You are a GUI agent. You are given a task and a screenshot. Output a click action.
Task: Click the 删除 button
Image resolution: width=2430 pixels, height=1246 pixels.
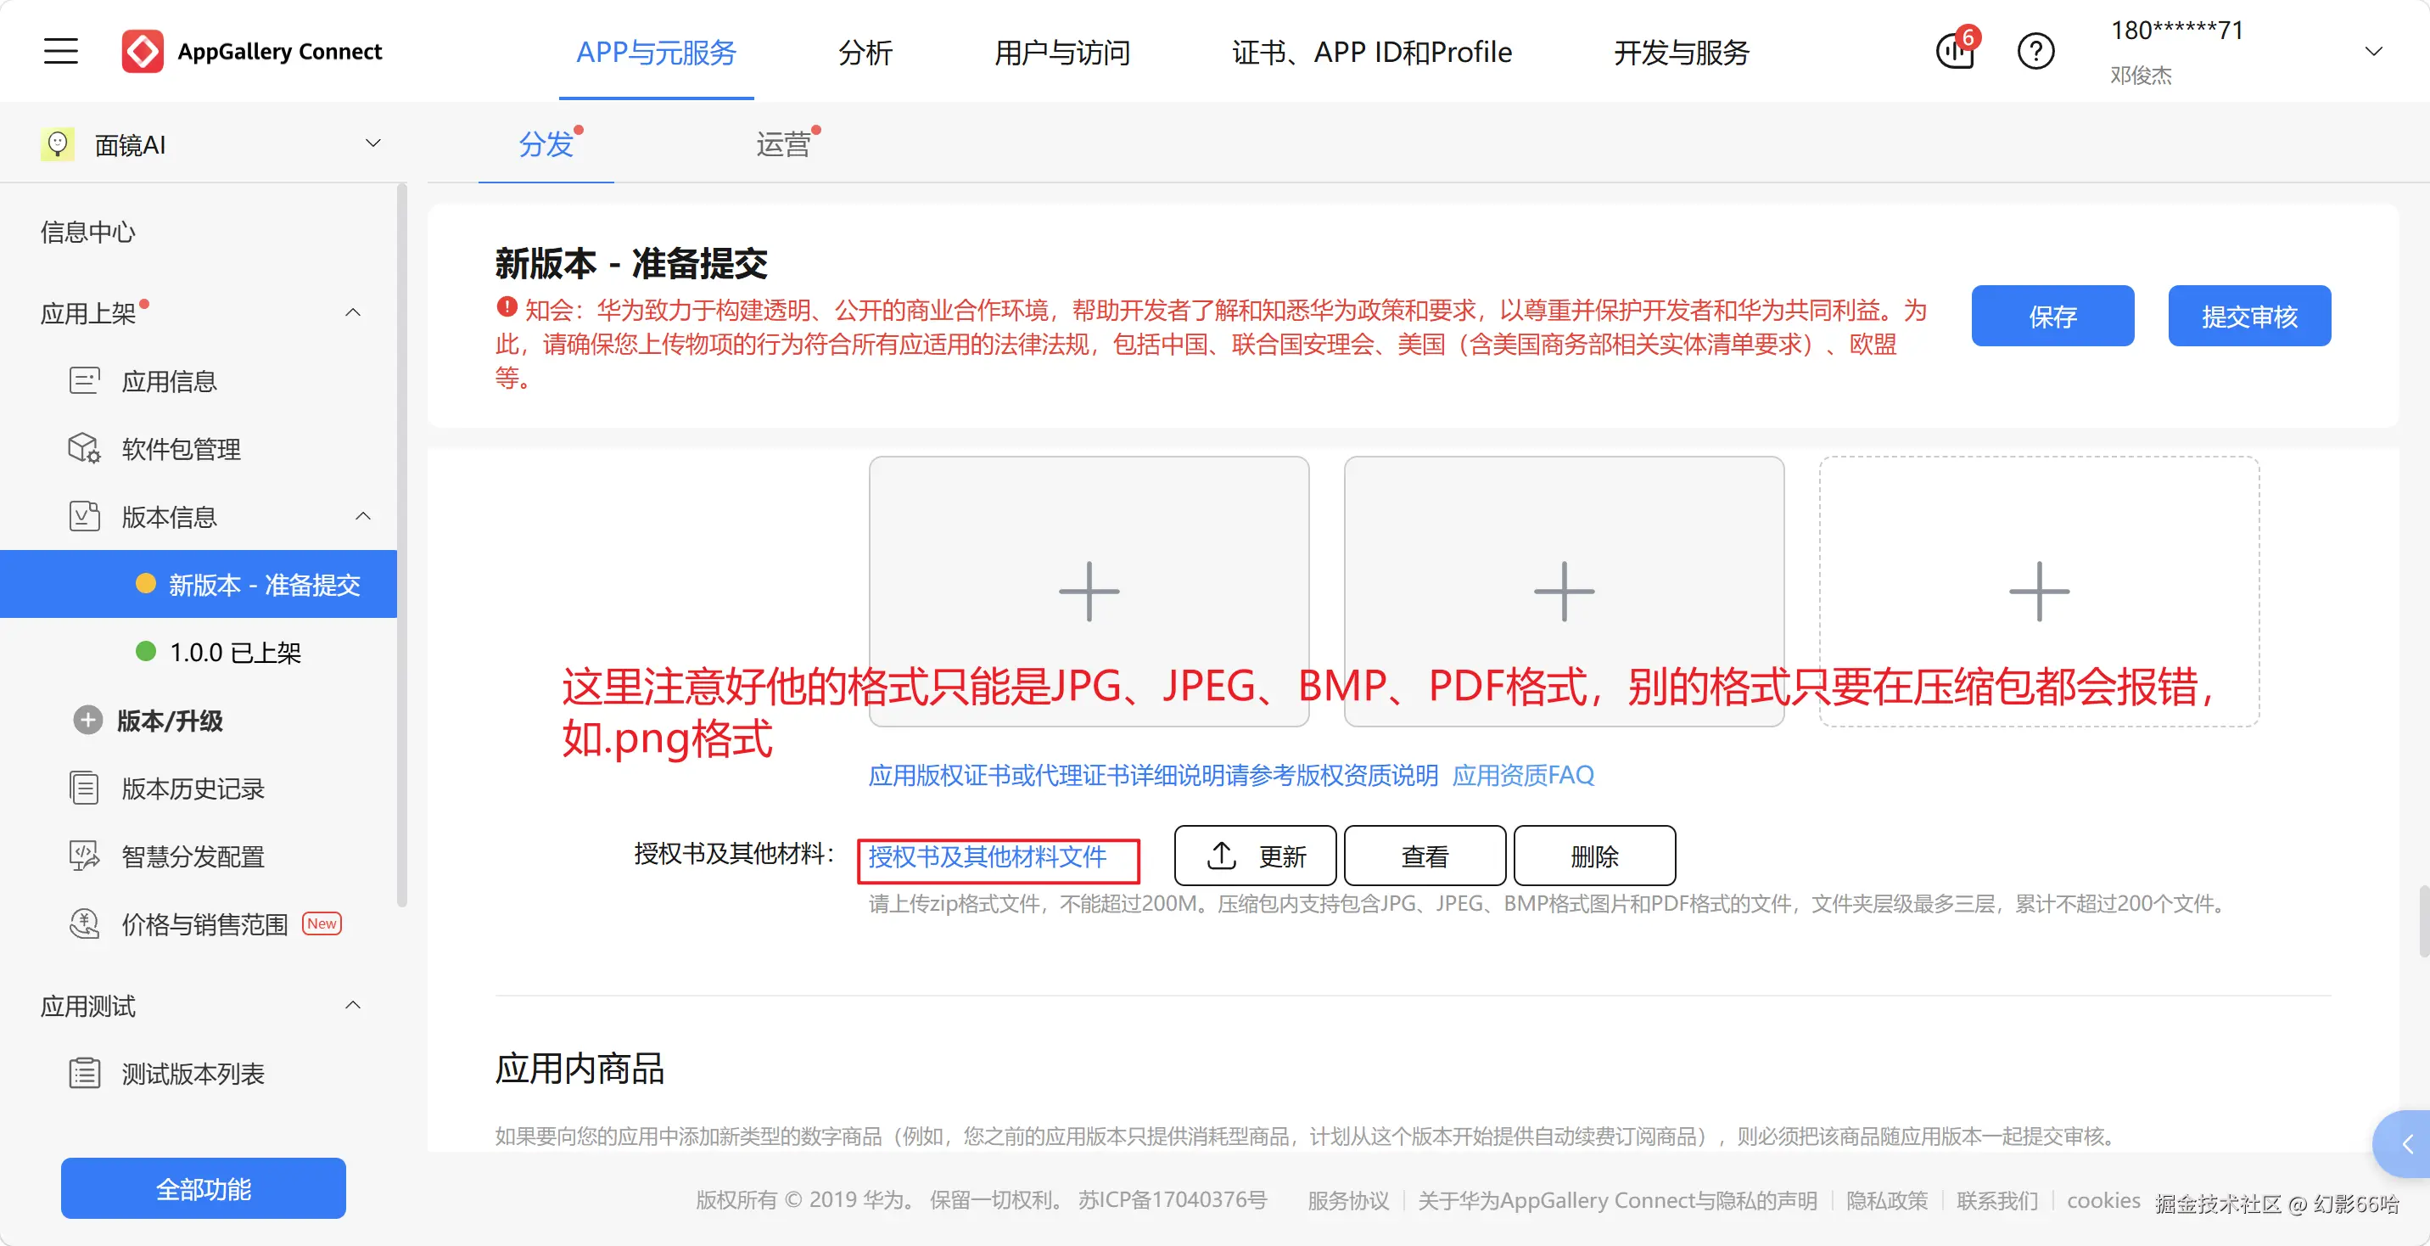(1594, 856)
